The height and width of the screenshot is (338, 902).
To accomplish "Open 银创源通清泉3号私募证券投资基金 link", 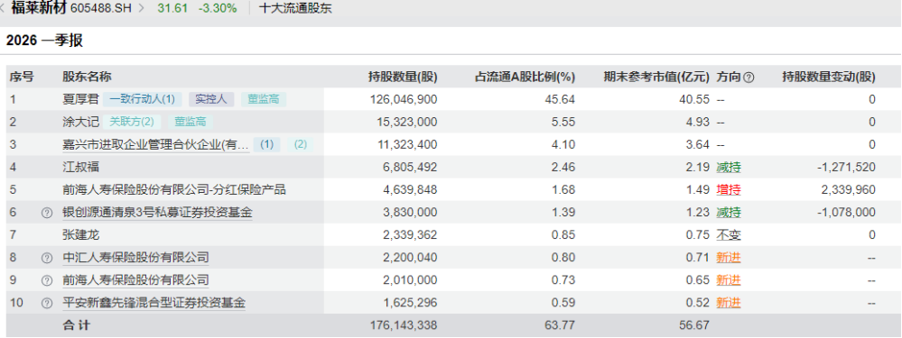I will click(x=157, y=213).
